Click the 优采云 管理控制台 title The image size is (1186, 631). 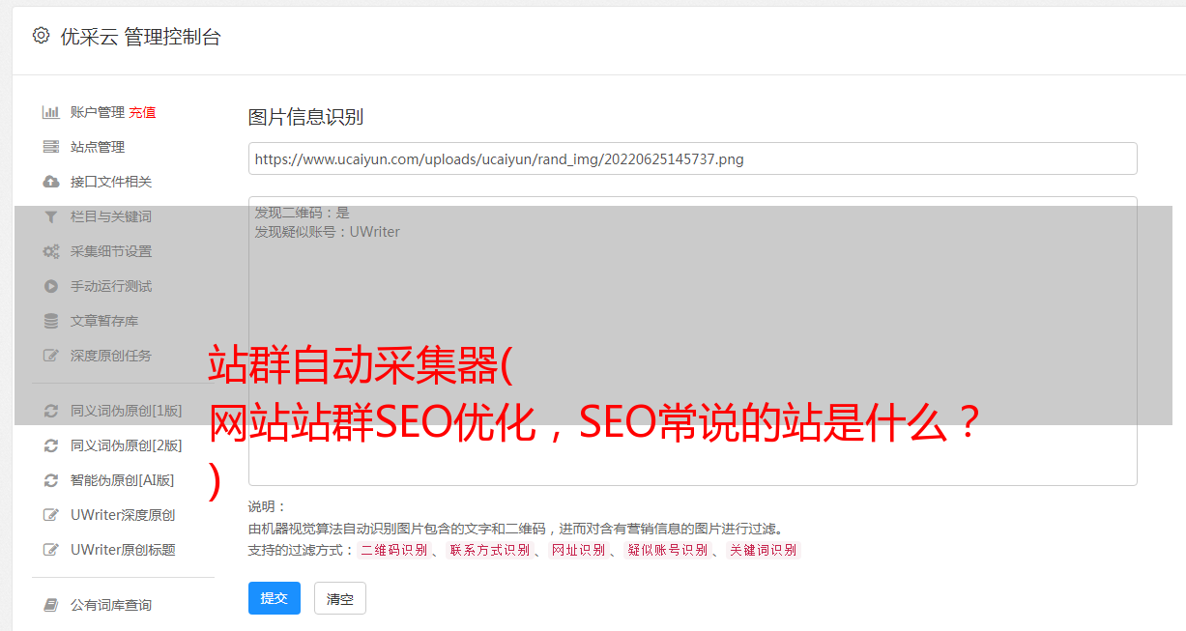pyautogui.click(x=140, y=37)
